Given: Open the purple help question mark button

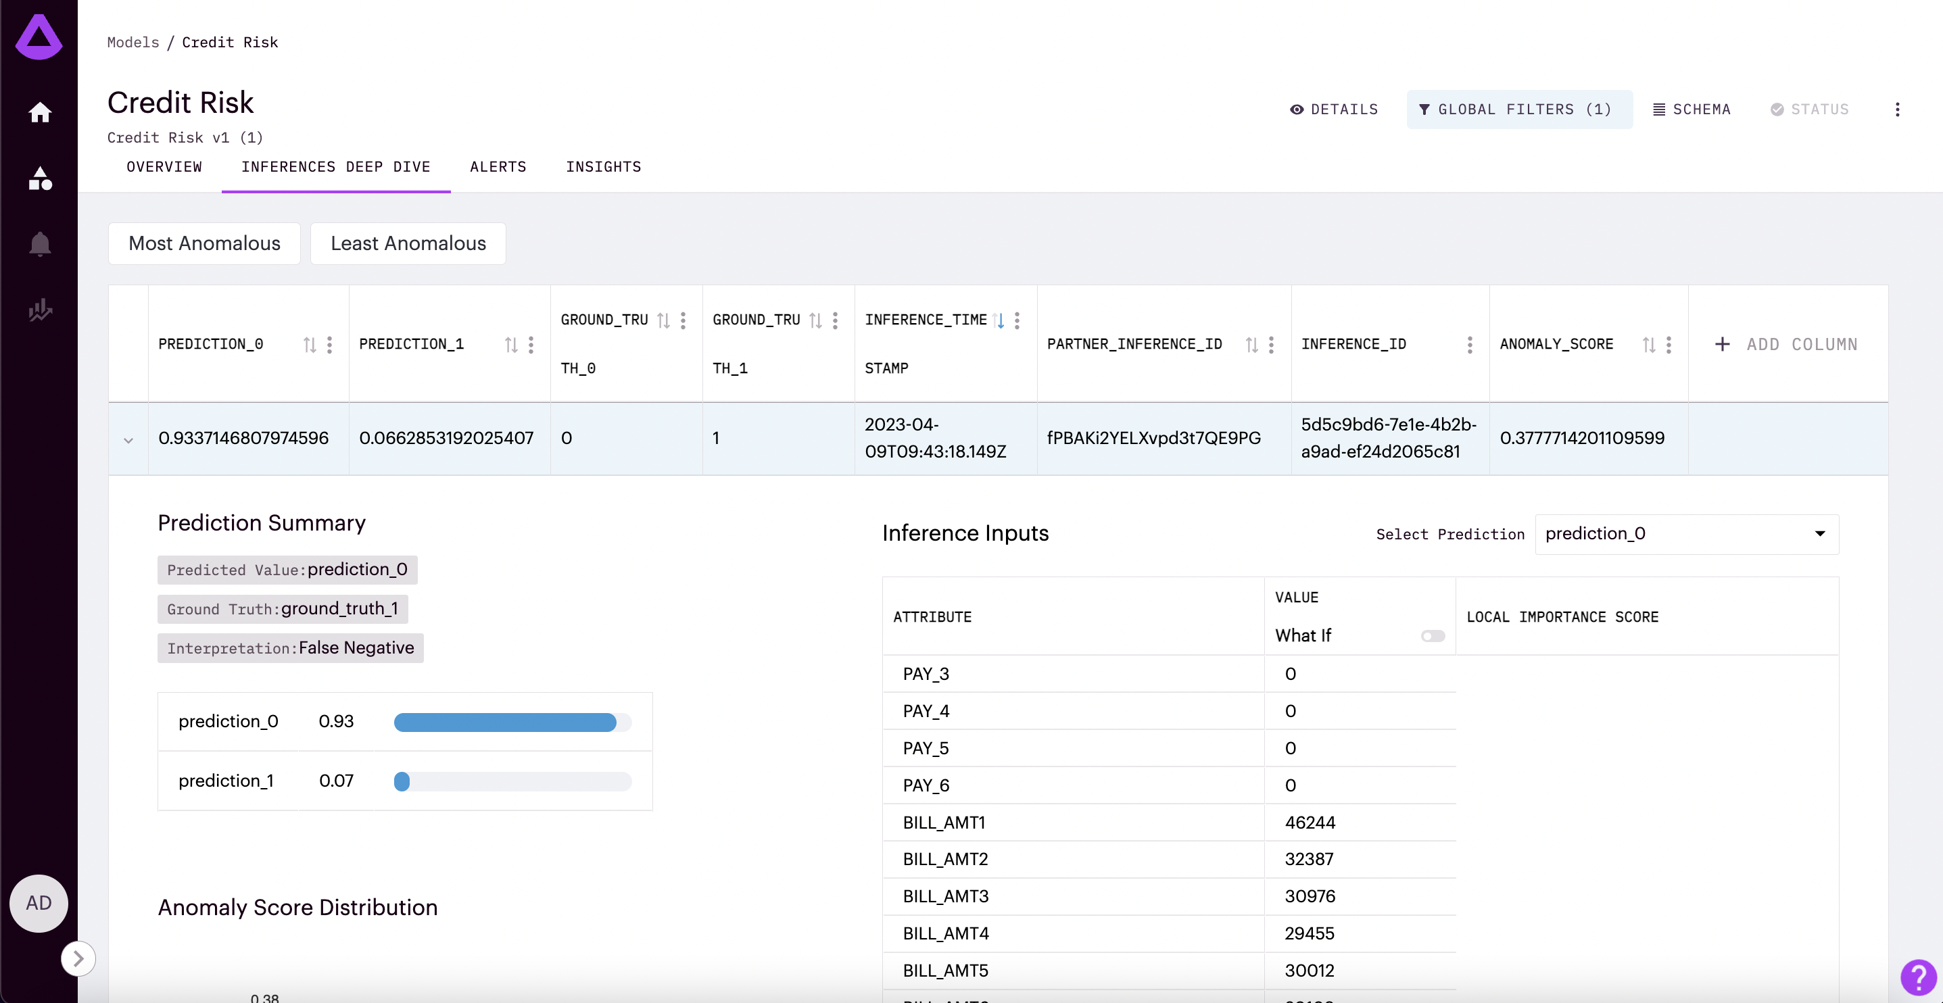Looking at the screenshot, I should tap(1918, 977).
